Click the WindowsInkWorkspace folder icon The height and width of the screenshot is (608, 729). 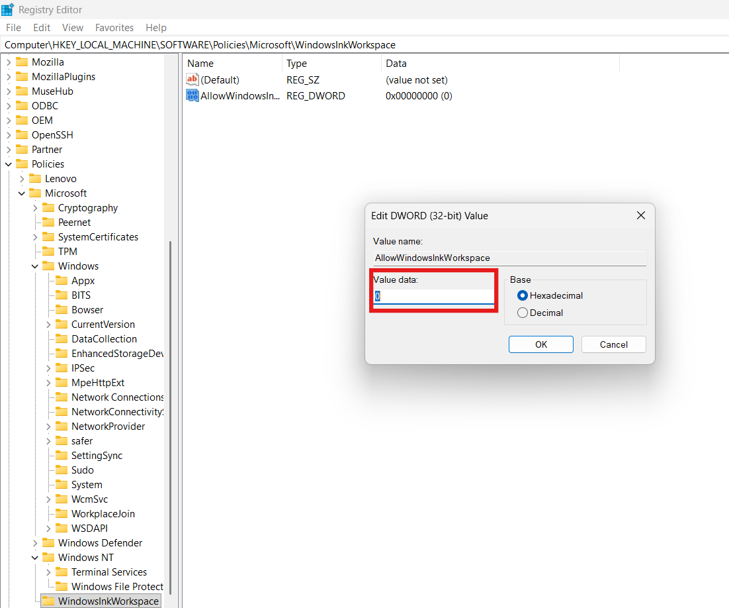pyautogui.click(x=50, y=601)
